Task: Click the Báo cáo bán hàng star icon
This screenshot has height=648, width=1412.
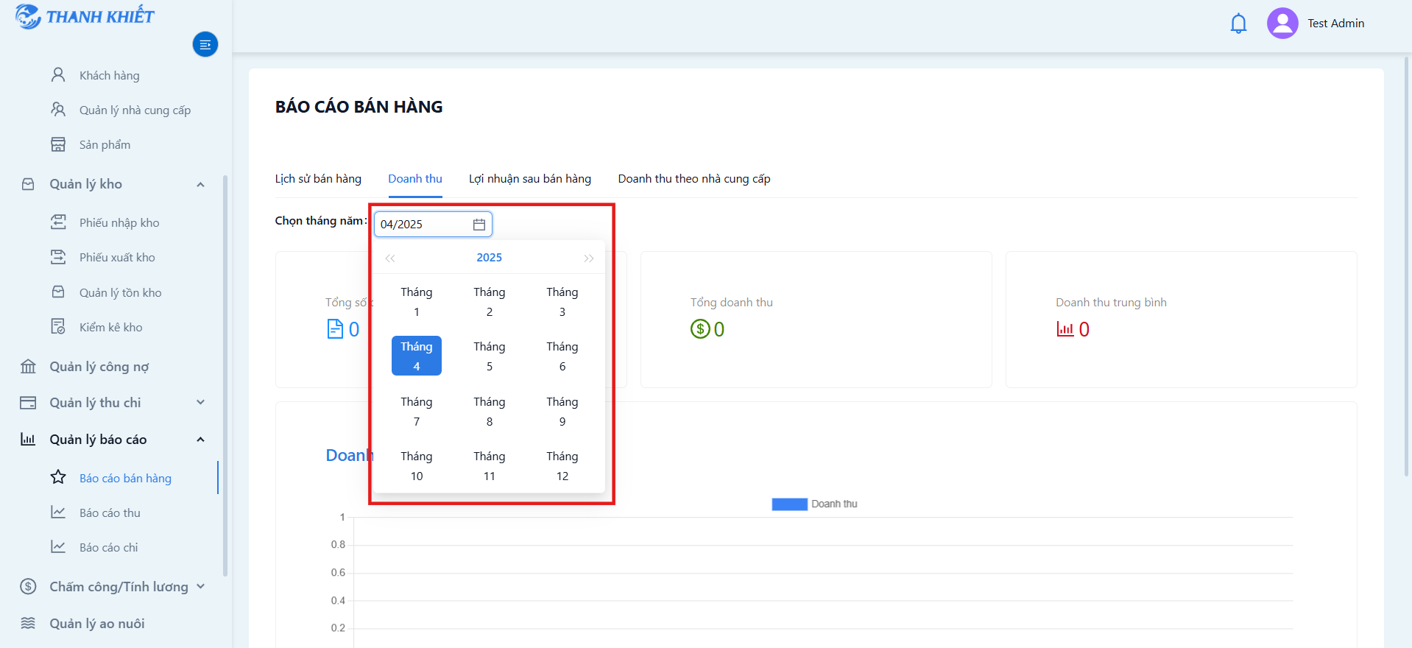Action: (58, 477)
